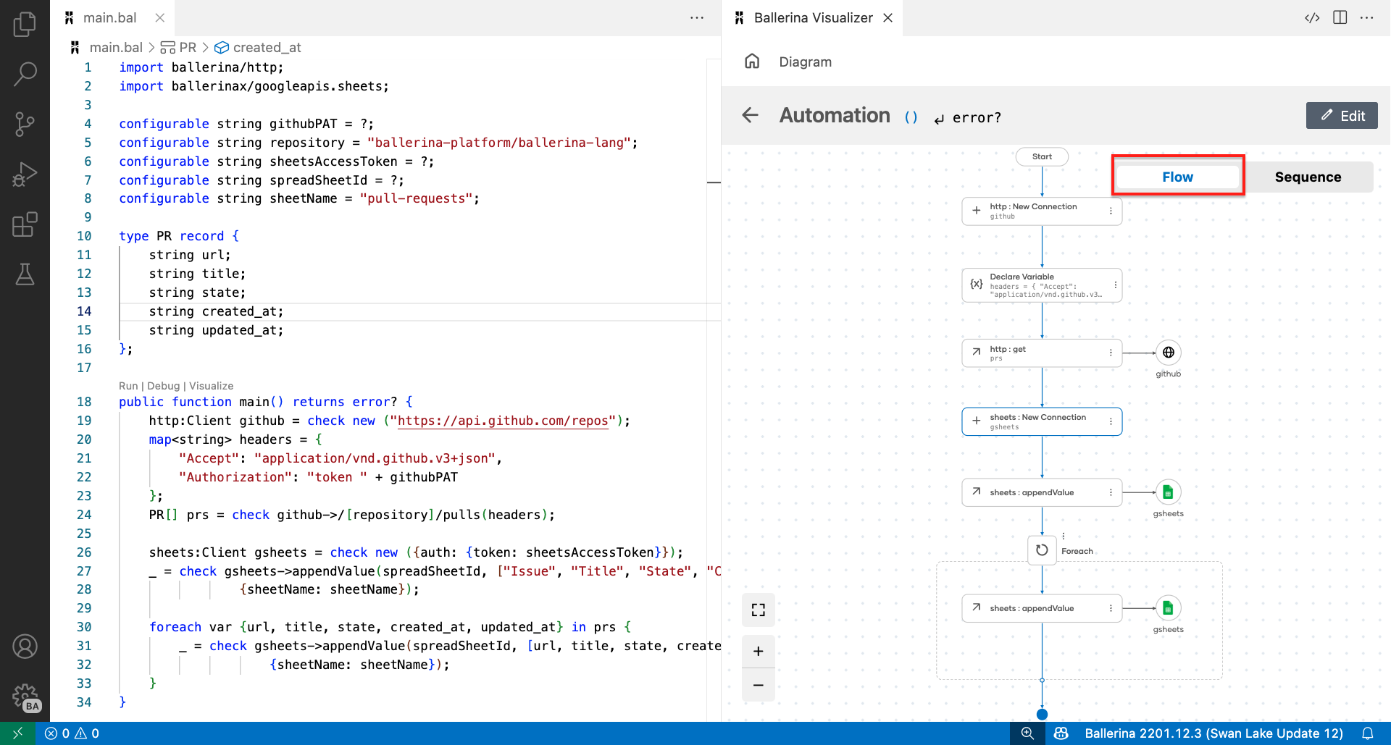Open options menu of http get node
This screenshot has width=1391, height=745.
(x=1111, y=353)
